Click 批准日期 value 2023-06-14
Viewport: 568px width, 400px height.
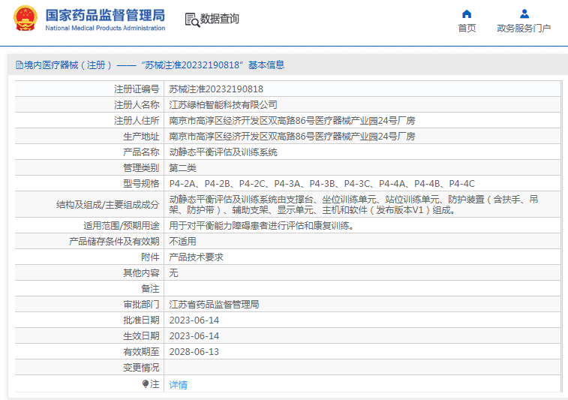point(194,320)
